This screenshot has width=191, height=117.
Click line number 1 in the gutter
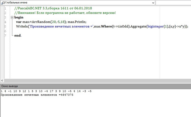[5, 8]
